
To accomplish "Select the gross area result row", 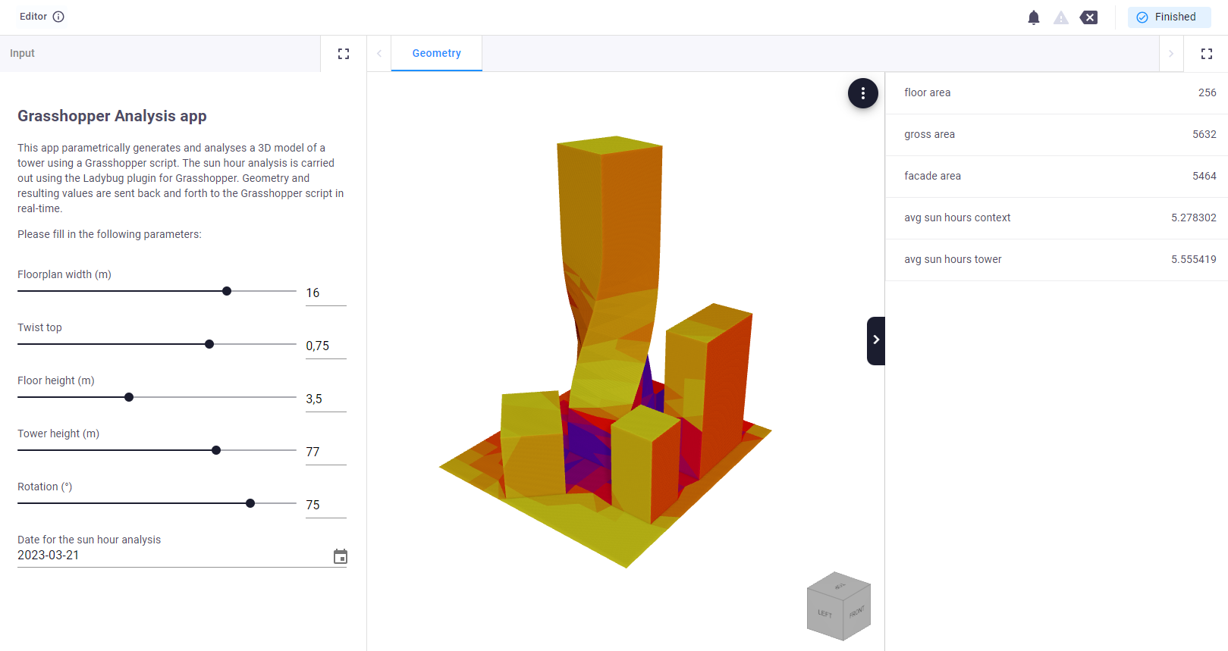I will pos(1057,135).
